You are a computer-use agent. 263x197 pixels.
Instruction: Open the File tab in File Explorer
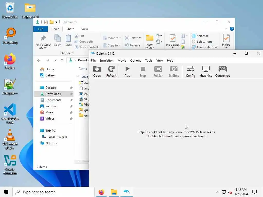(x=41, y=29)
